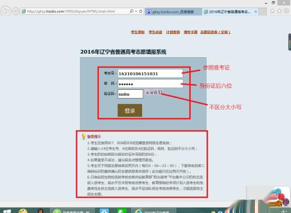Switch to the gkzy.lnzsks.com Baidu search tab
291x213 pixels.
coord(173,12)
